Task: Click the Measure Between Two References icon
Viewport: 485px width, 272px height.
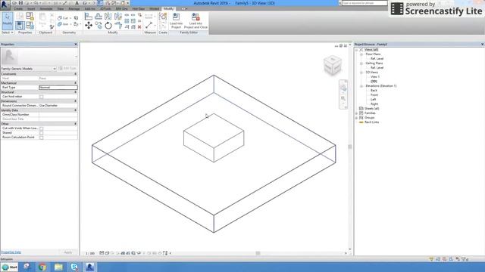Action: (149, 25)
